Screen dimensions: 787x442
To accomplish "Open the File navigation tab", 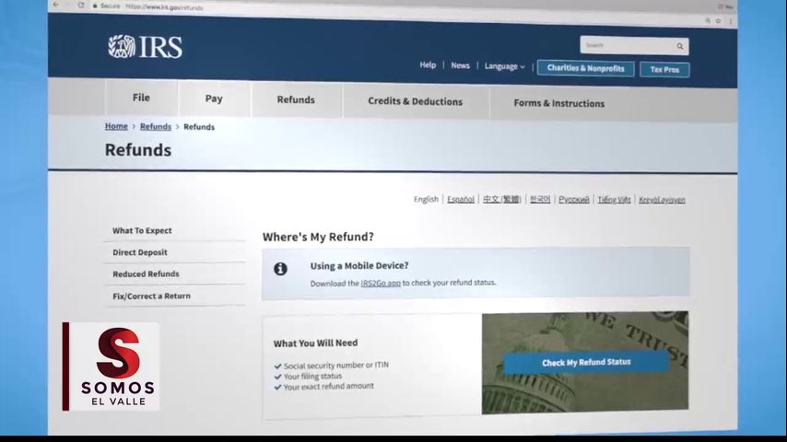I will tap(141, 98).
